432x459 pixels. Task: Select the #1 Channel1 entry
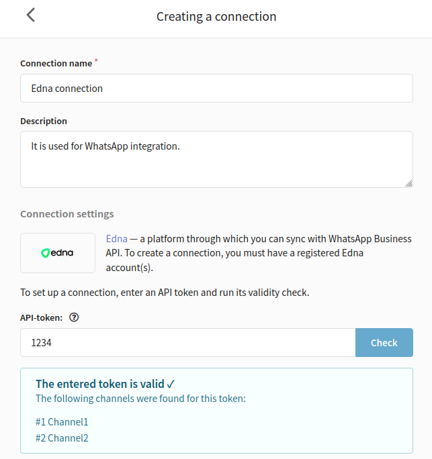pos(62,422)
